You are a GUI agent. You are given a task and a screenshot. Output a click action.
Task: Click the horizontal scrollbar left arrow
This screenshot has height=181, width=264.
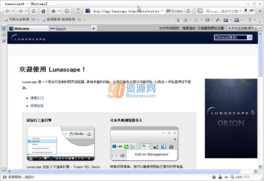click(9, 171)
